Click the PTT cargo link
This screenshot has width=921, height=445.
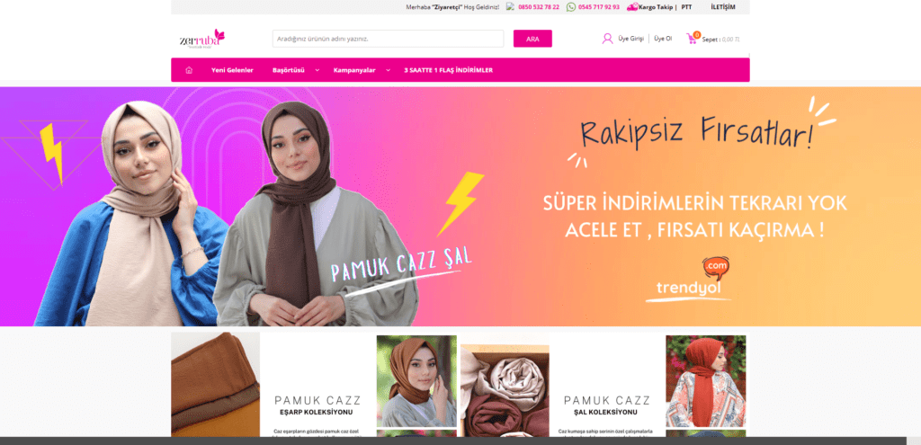click(686, 7)
